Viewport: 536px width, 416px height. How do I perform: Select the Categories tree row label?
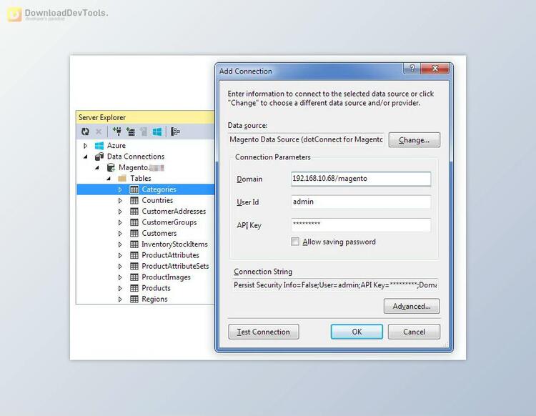coord(159,189)
